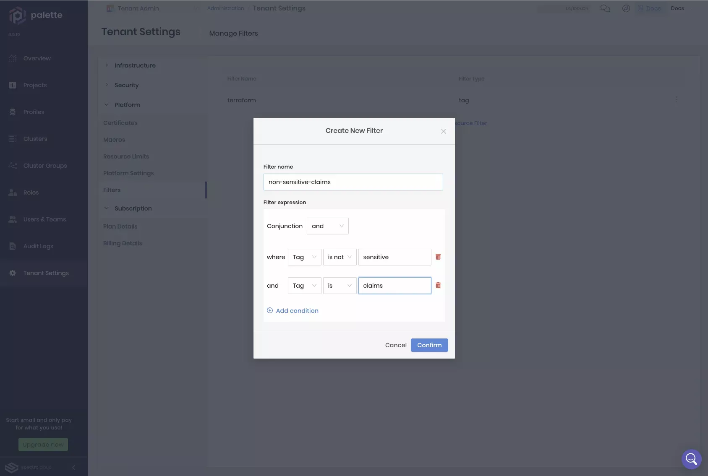This screenshot has width=708, height=476.
Task: Open the Conjunction 'and' dropdown
Action: pyautogui.click(x=328, y=226)
